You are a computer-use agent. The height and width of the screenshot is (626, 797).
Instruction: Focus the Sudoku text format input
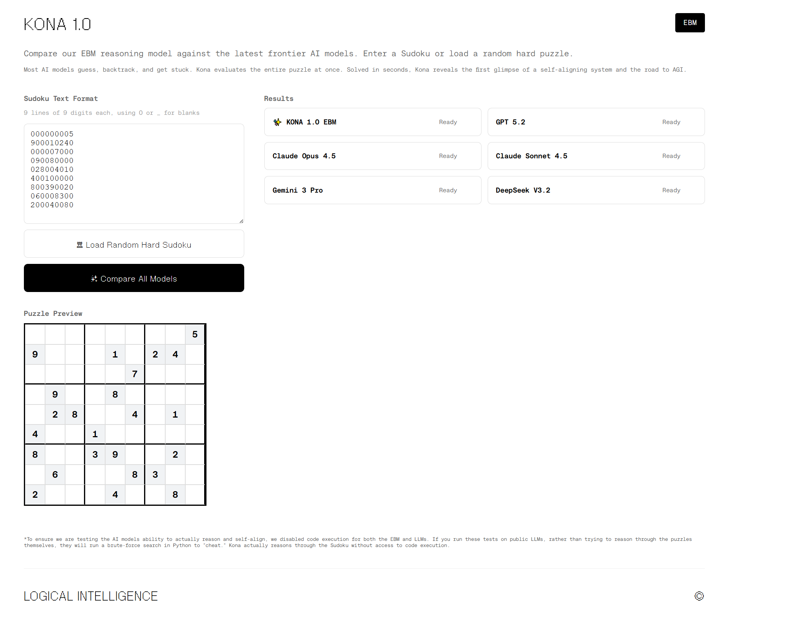(x=134, y=173)
